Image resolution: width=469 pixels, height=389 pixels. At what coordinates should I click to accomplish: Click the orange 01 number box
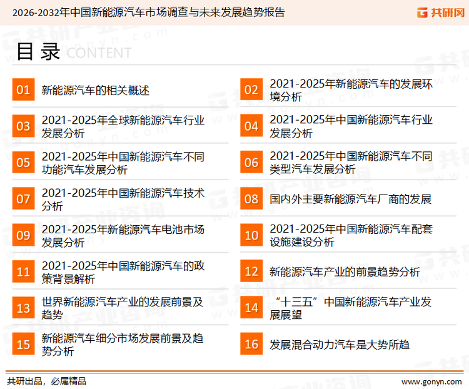point(23,89)
